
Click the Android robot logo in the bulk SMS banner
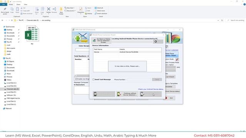point(78,38)
